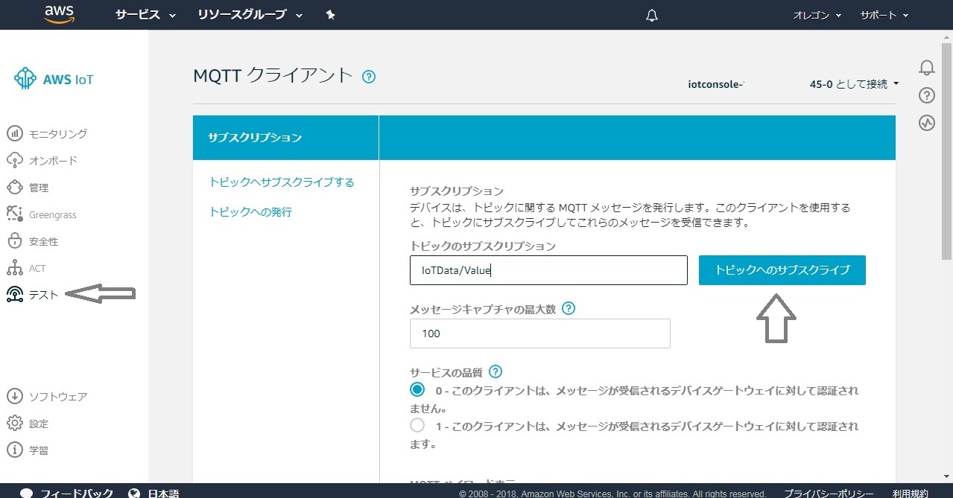
Task: Open プライバシーポリシー link
Action: pos(829,494)
